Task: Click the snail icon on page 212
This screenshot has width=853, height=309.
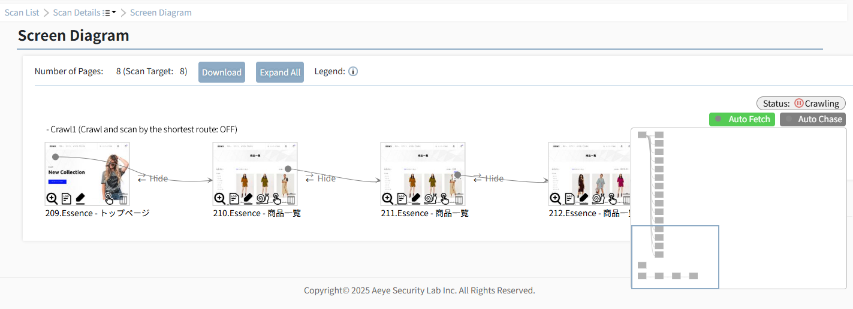Action: 598,199
